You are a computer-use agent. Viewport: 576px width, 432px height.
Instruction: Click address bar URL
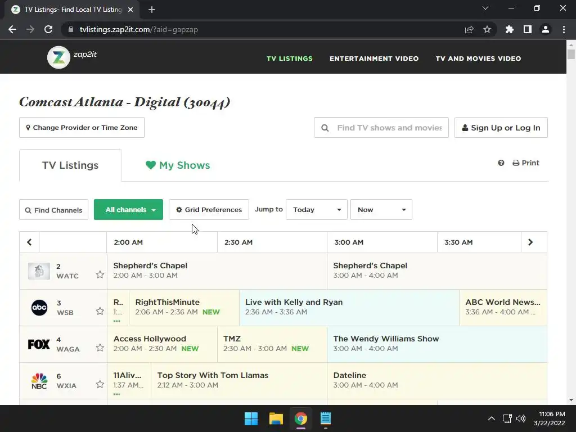(139, 29)
